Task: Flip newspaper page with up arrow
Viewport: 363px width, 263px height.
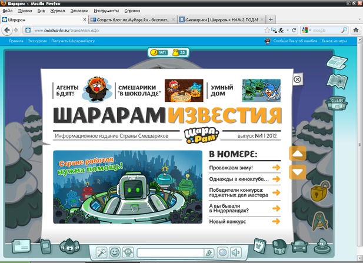Action: pos(298,154)
